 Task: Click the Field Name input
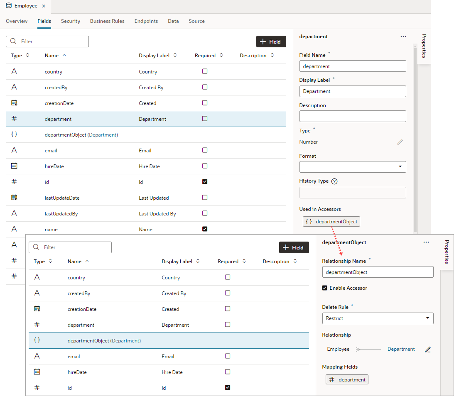coord(353,66)
